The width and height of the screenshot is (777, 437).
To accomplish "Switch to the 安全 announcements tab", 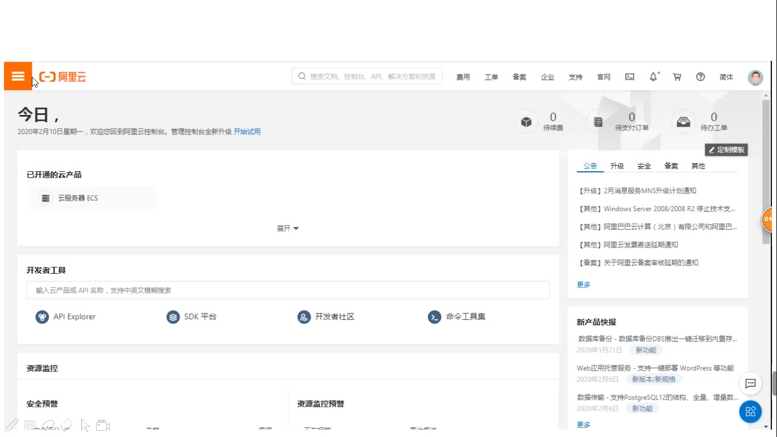I will (644, 166).
